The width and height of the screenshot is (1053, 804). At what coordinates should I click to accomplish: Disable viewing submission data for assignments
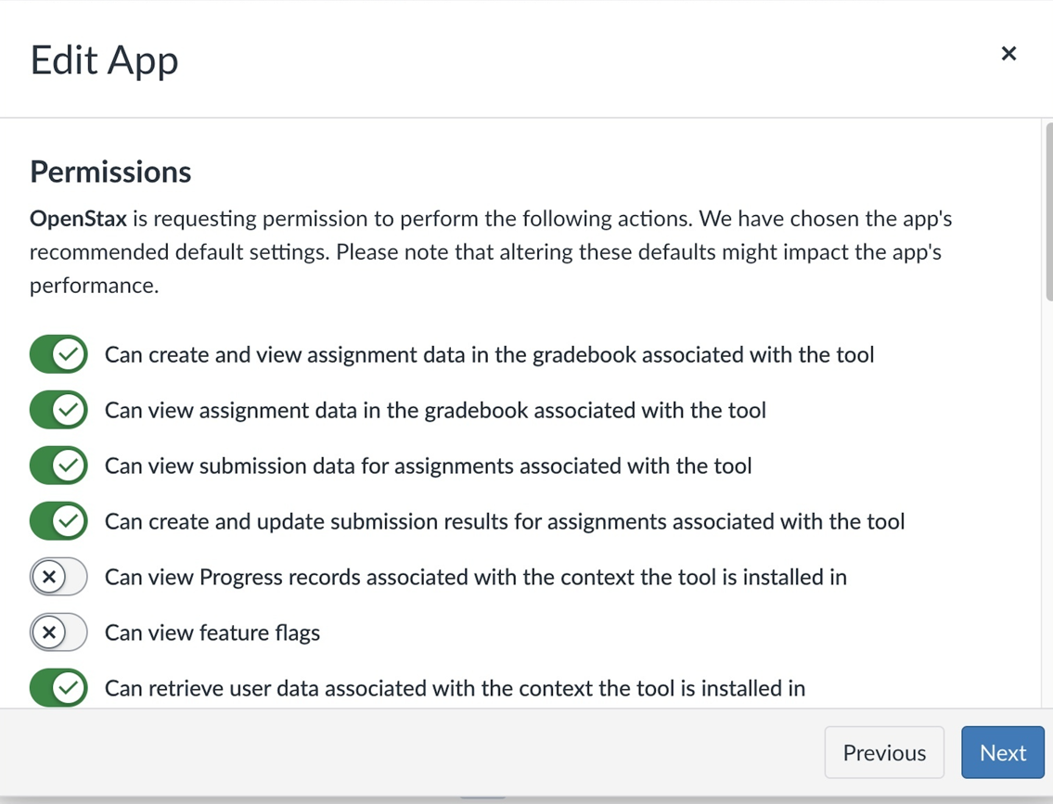click(58, 466)
